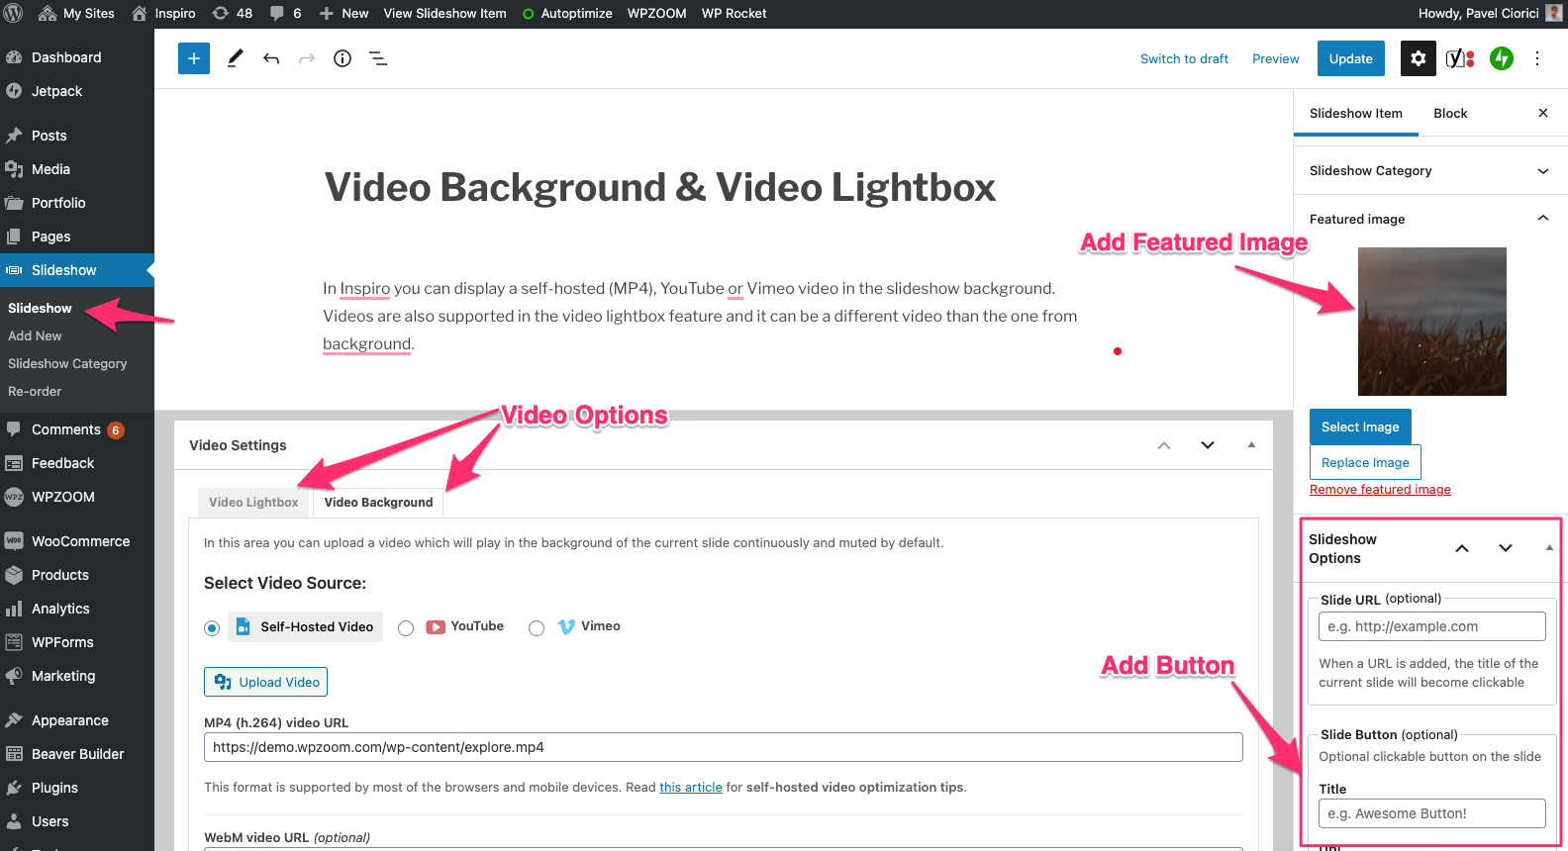Choose YouTube as video source
Screen dimensions: 1568x851
pos(406,628)
